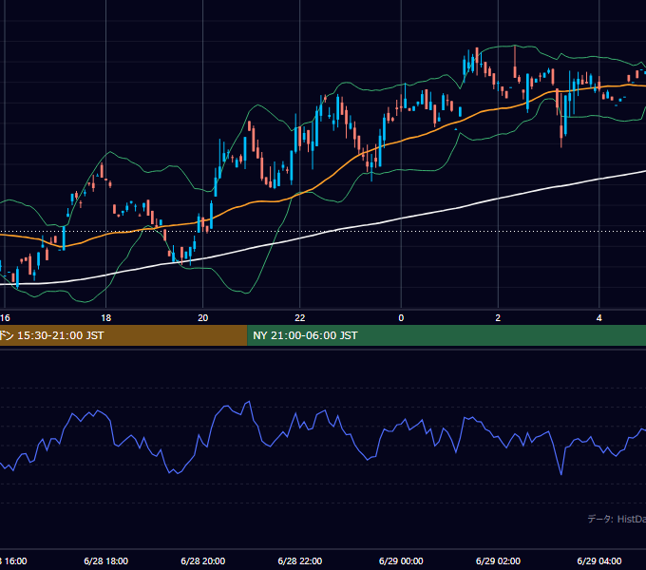This screenshot has height=570, width=646.
Task: Click the hour label 4 under price chart
Action: pyautogui.click(x=599, y=318)
